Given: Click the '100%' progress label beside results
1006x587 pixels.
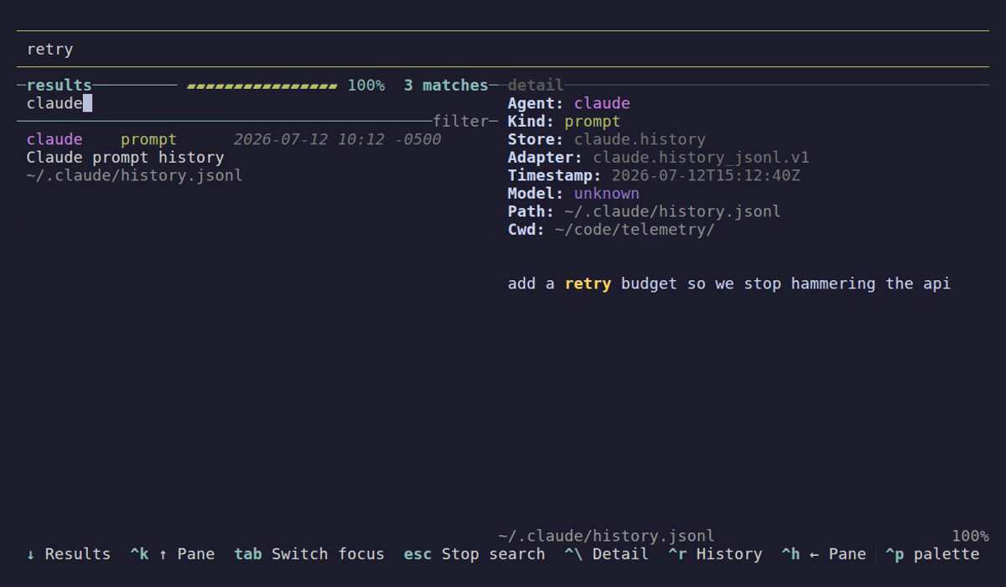Looking at the screenshot, I should (366, 85).
